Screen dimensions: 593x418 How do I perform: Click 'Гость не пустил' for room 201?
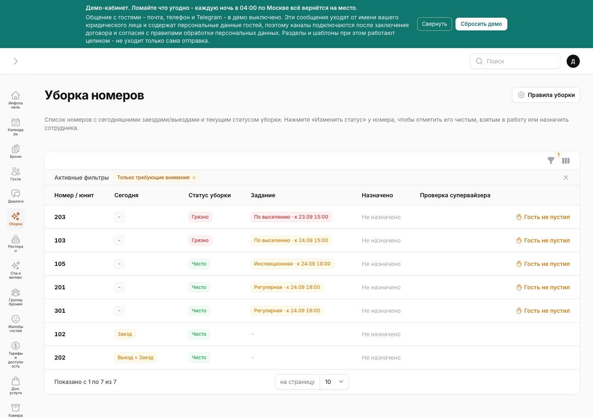point(543,287)
